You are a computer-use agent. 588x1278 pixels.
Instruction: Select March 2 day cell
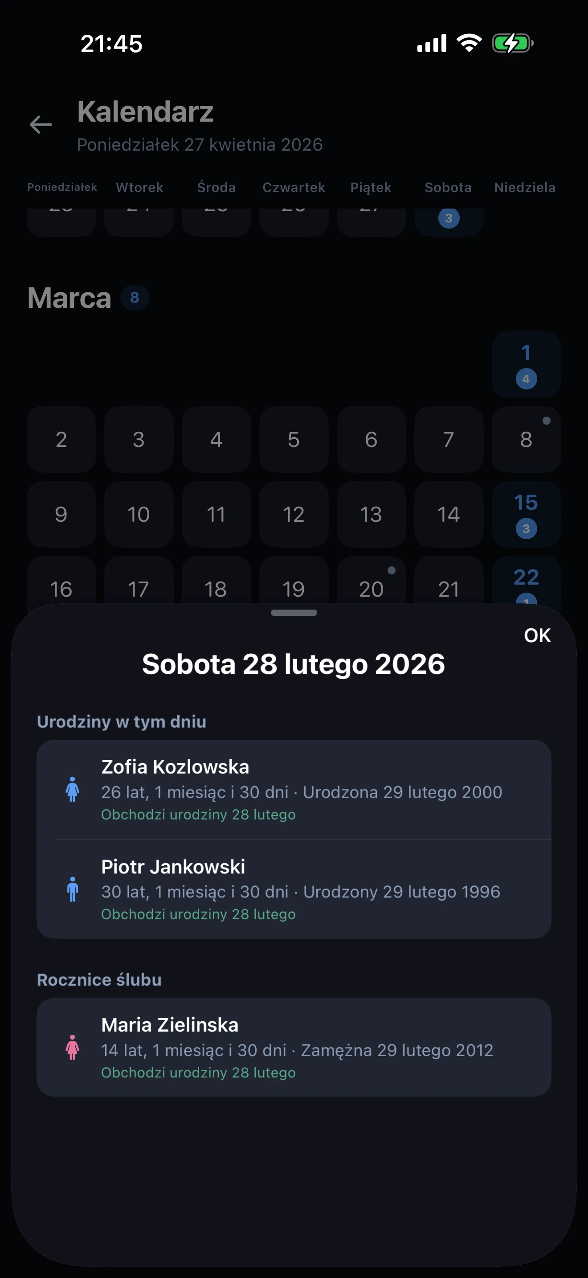[61, 439]
